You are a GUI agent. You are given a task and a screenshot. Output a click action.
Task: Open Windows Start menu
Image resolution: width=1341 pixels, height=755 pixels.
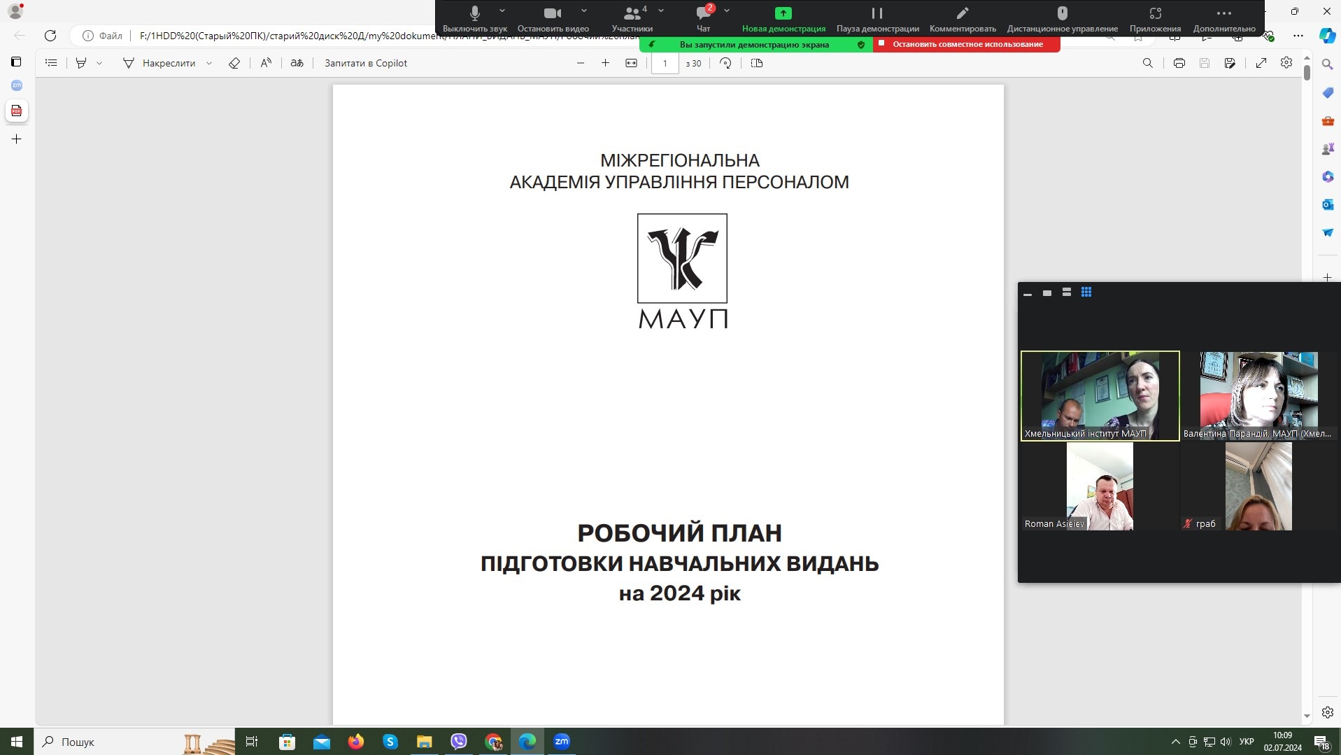click(x=17, y=742)
